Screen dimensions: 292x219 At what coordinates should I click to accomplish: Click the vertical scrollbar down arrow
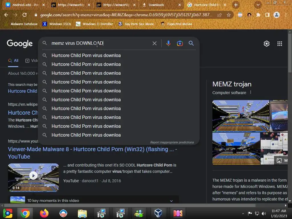290,201
